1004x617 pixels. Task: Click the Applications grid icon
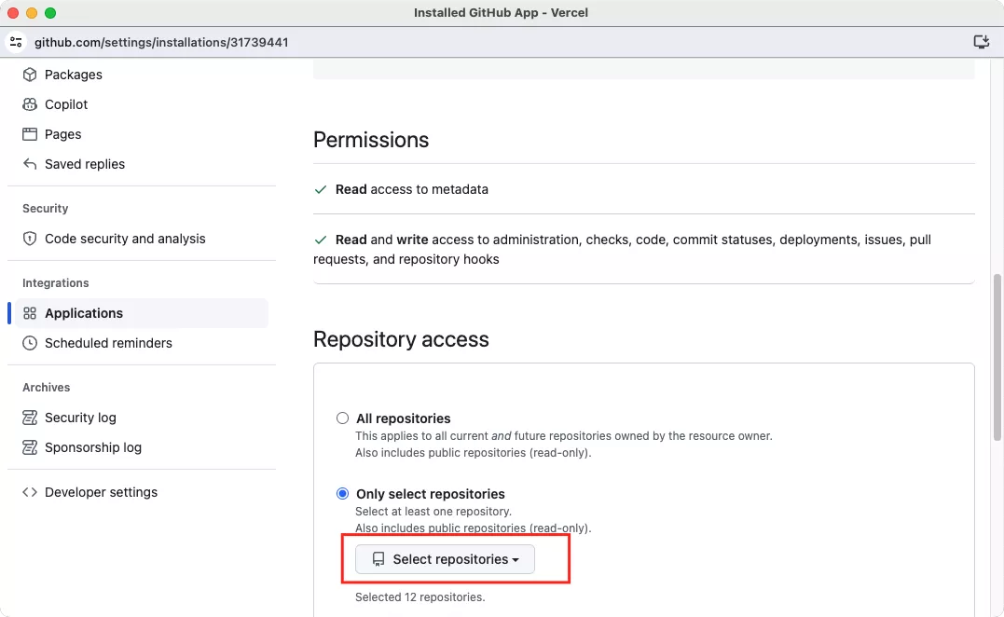pos(30,313)
